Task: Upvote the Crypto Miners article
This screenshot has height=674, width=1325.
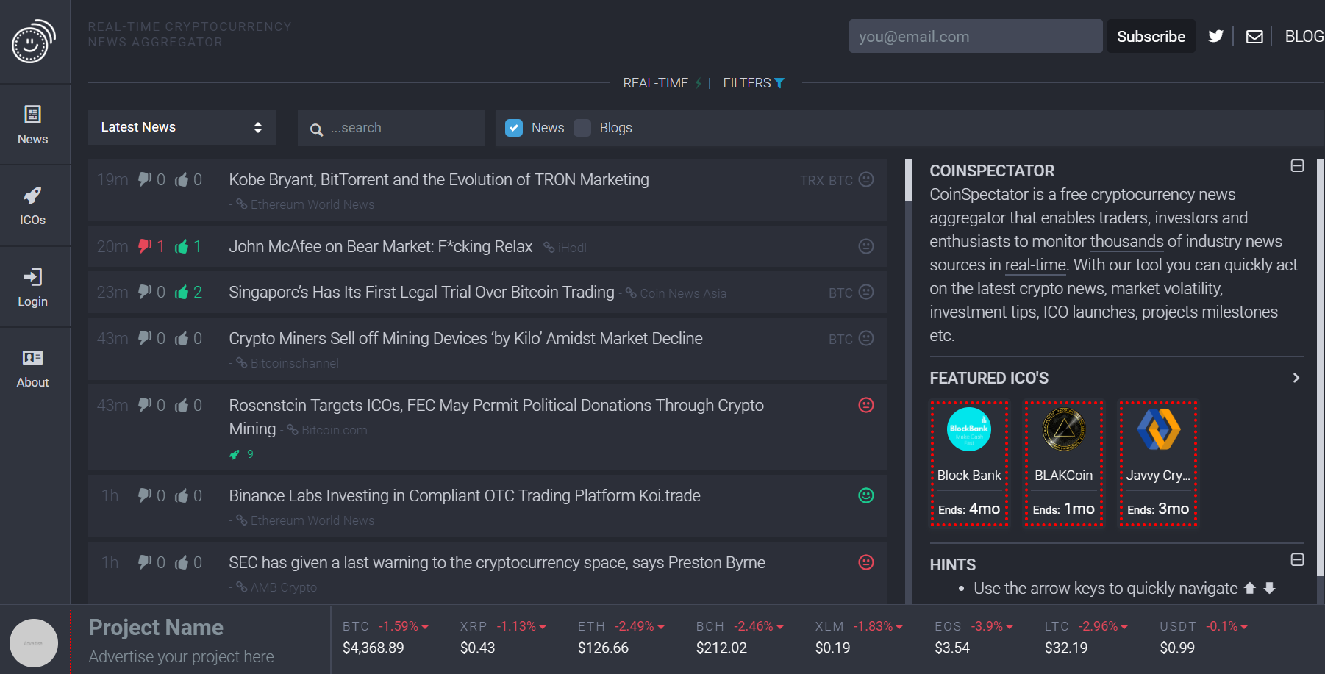Action: coord(182,338)
